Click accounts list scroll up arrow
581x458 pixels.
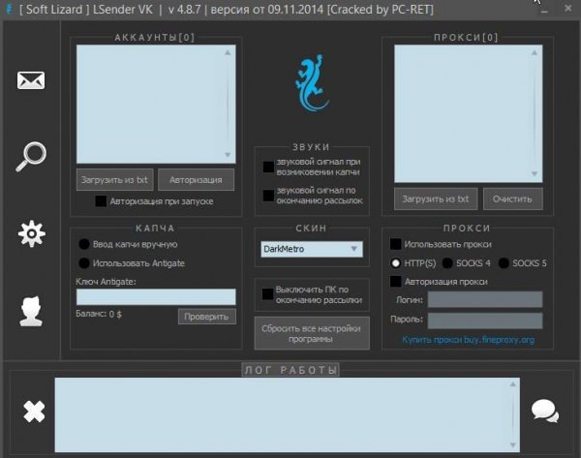click(x=228, y=52)
